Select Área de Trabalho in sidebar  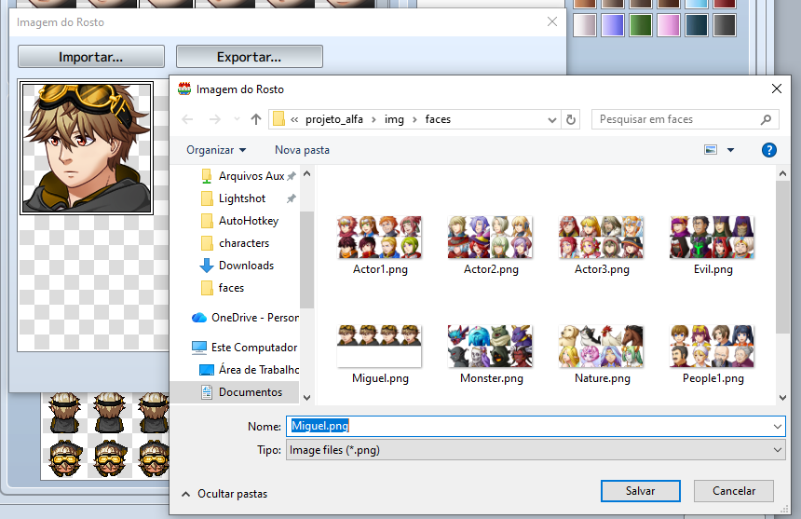tap(249, 370)
